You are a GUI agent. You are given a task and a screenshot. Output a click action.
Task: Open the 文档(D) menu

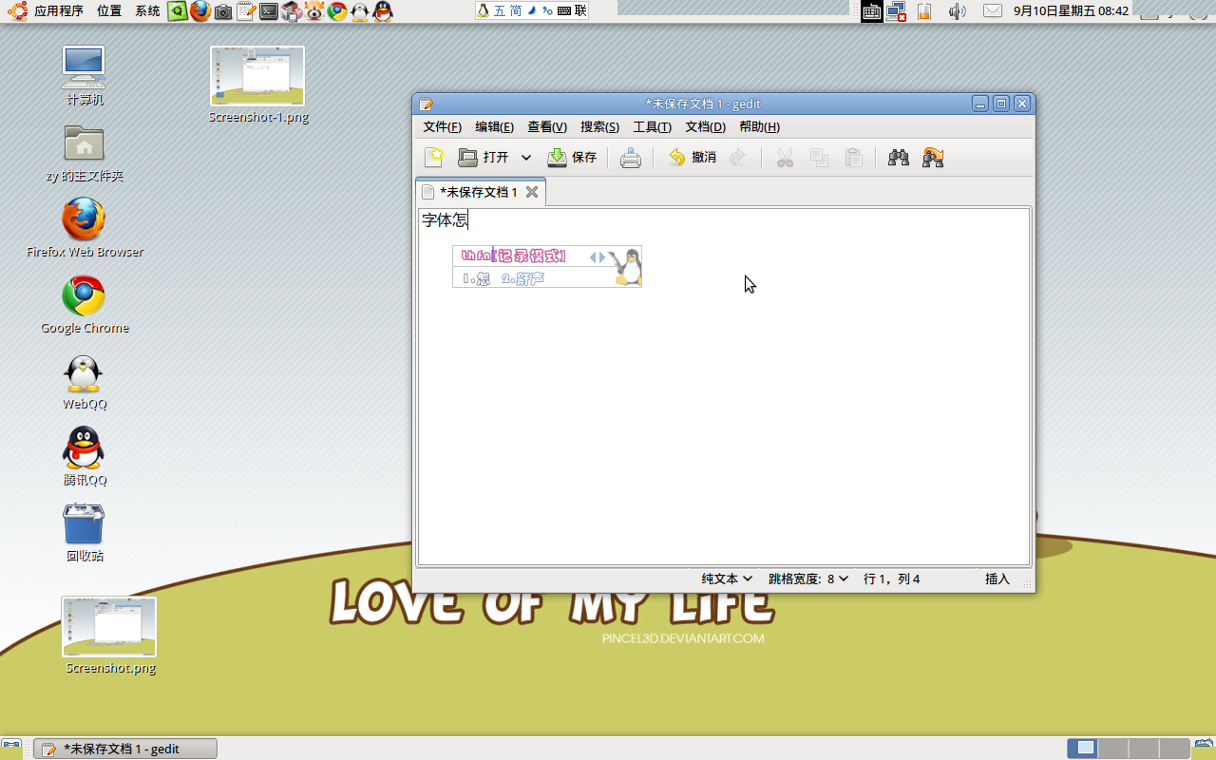[x=705, y=127]
